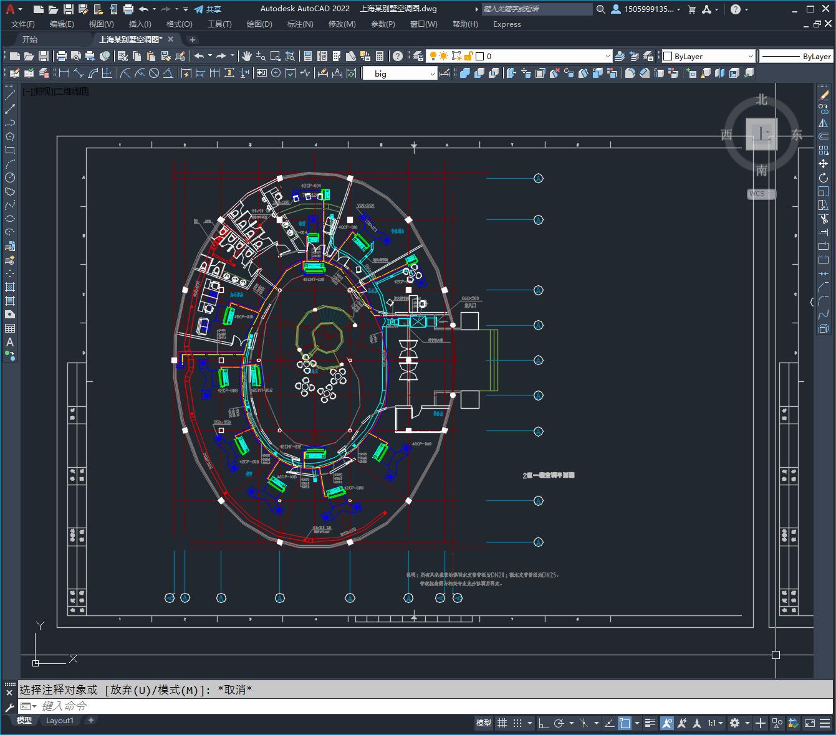This screenshot has height=735, width=836.
Task: Add a new drawing tab with plus button
Action: [193, 39]
